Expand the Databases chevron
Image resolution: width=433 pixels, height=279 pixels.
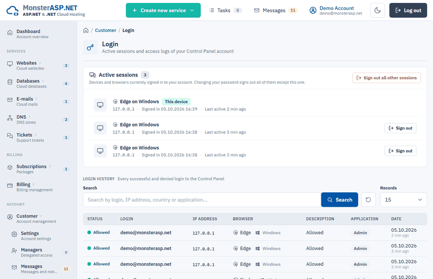click(43, 81)
